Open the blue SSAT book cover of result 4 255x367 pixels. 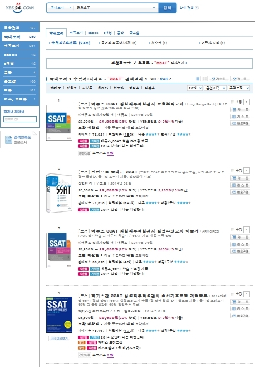[60, 315]
